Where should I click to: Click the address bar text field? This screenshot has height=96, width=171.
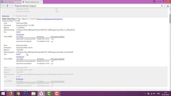click(87, 6)
